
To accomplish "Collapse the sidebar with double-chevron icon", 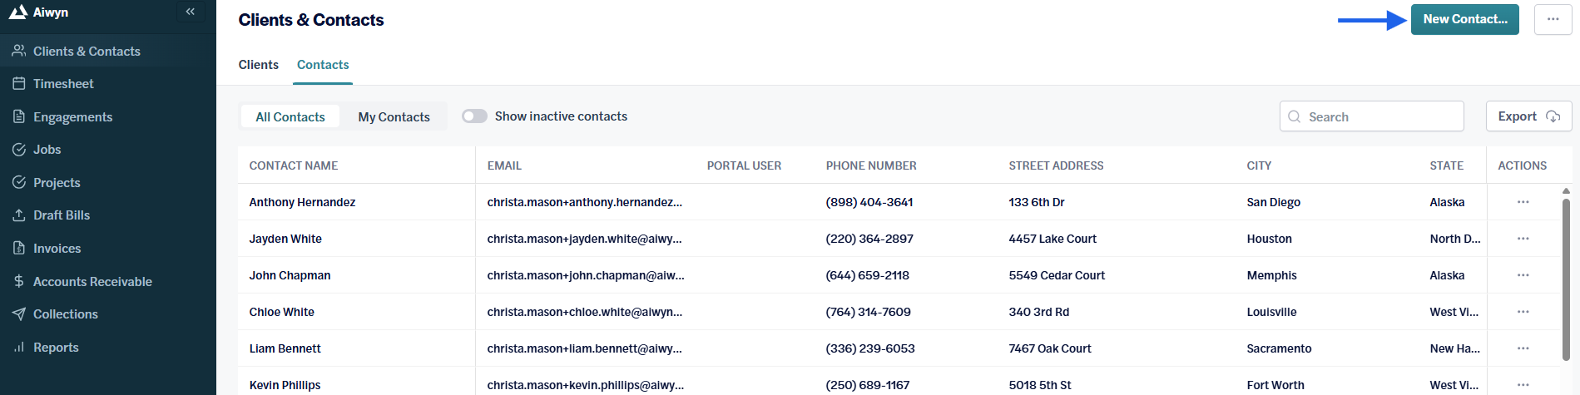I will pos(191,12).
